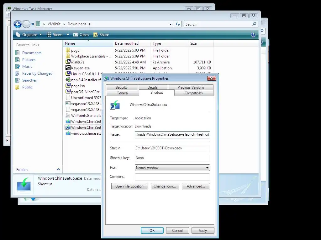321x240 pixels.
Task: Select the pearOS-NiceC0re iso icon
Action: coord(68,92)
